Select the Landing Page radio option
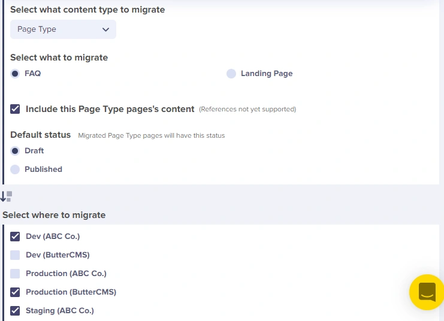The image size is (444, 321). [231, 74]
